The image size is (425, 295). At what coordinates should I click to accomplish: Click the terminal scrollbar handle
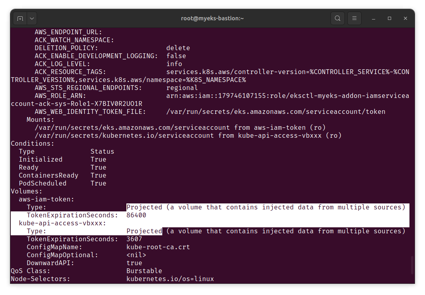(x=412, y=265)
